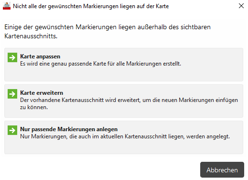Click 'um die neuen Markierungen einfügen' text
Viewport: 248px width, 180px height.
[190, 100]
